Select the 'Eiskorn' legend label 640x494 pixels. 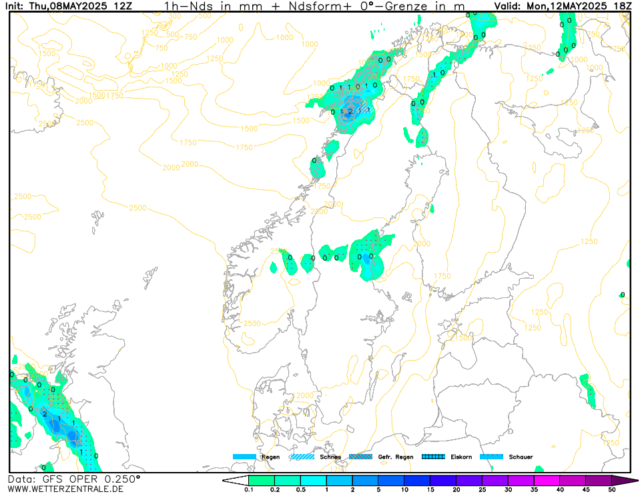coord(461,457)
